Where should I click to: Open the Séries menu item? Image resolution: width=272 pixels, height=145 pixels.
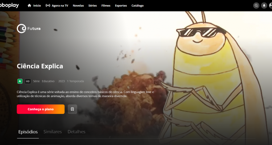click(x=92, y=5)
